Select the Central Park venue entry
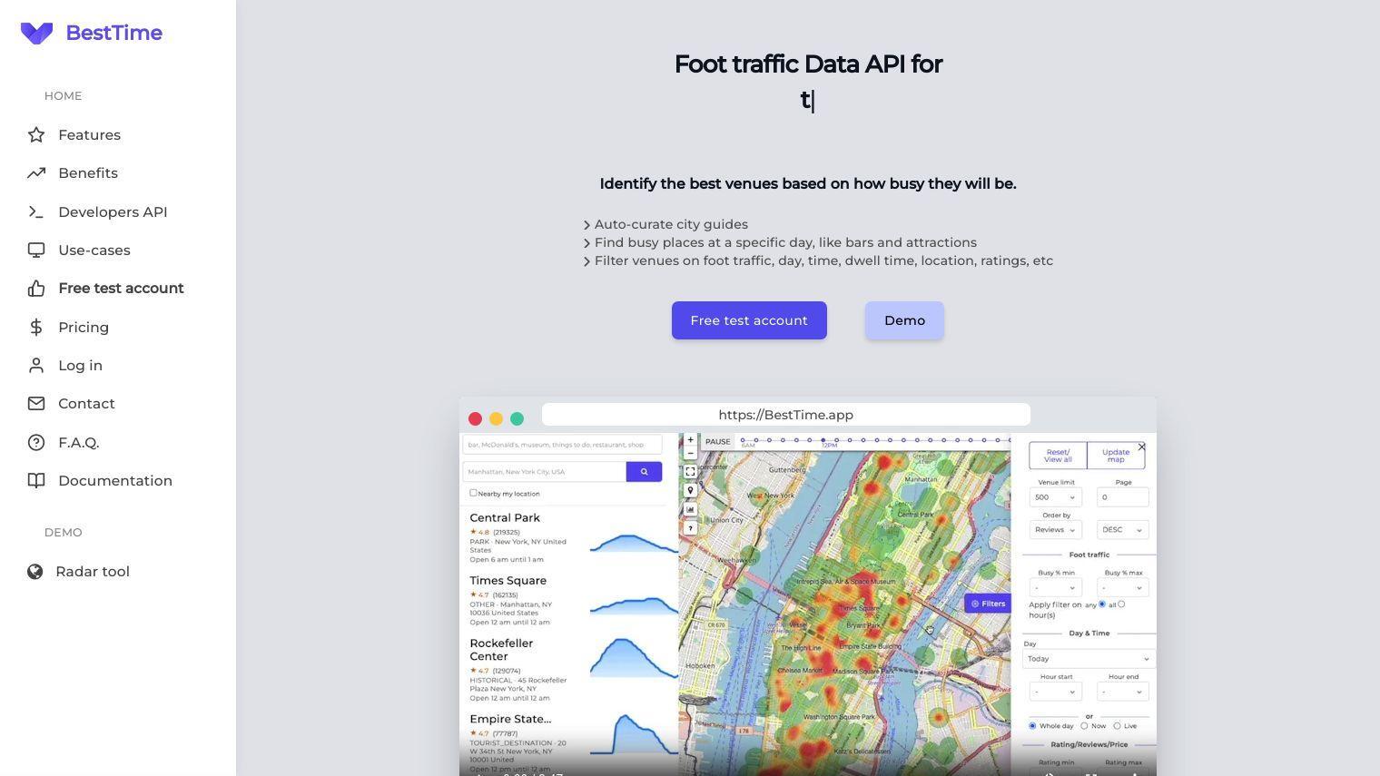 coord(569,537)
